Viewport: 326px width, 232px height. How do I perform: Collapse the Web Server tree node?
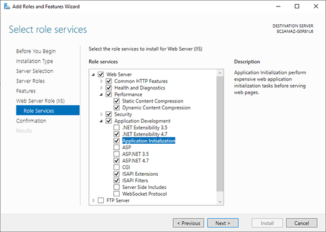click(93, 75)
